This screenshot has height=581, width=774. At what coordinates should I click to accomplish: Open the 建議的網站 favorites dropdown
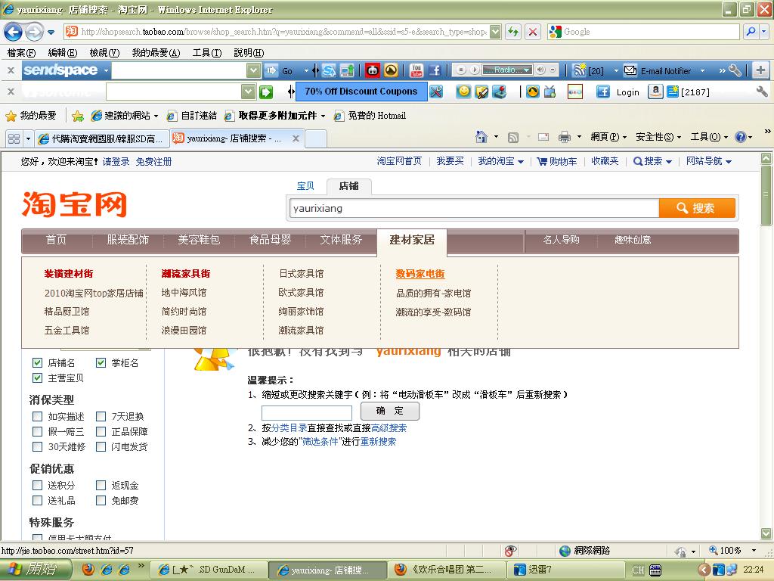tap(156, 116)
